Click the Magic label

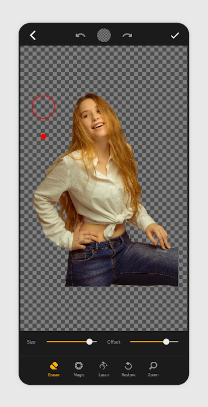[x=79, y=375]
